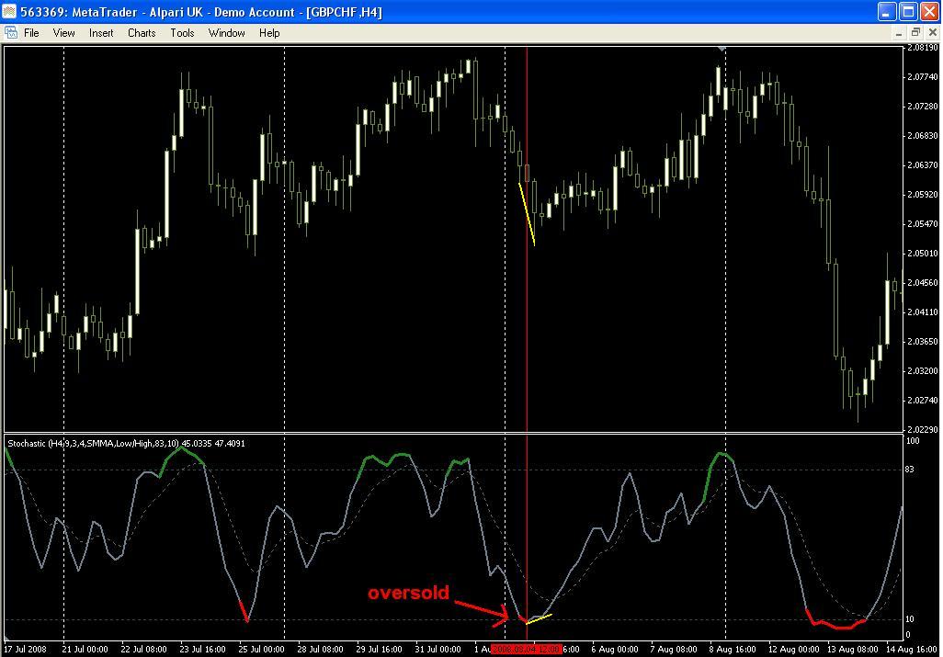The image size is (943, 657).
Task: Click the chart shift triangle marker at top
Action: (x=722, y=47)
